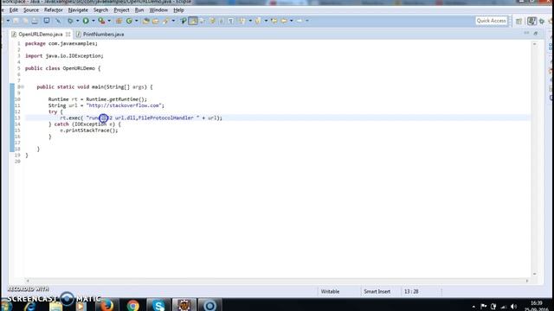Launch Firefox from the taskbar

point(106,305)
